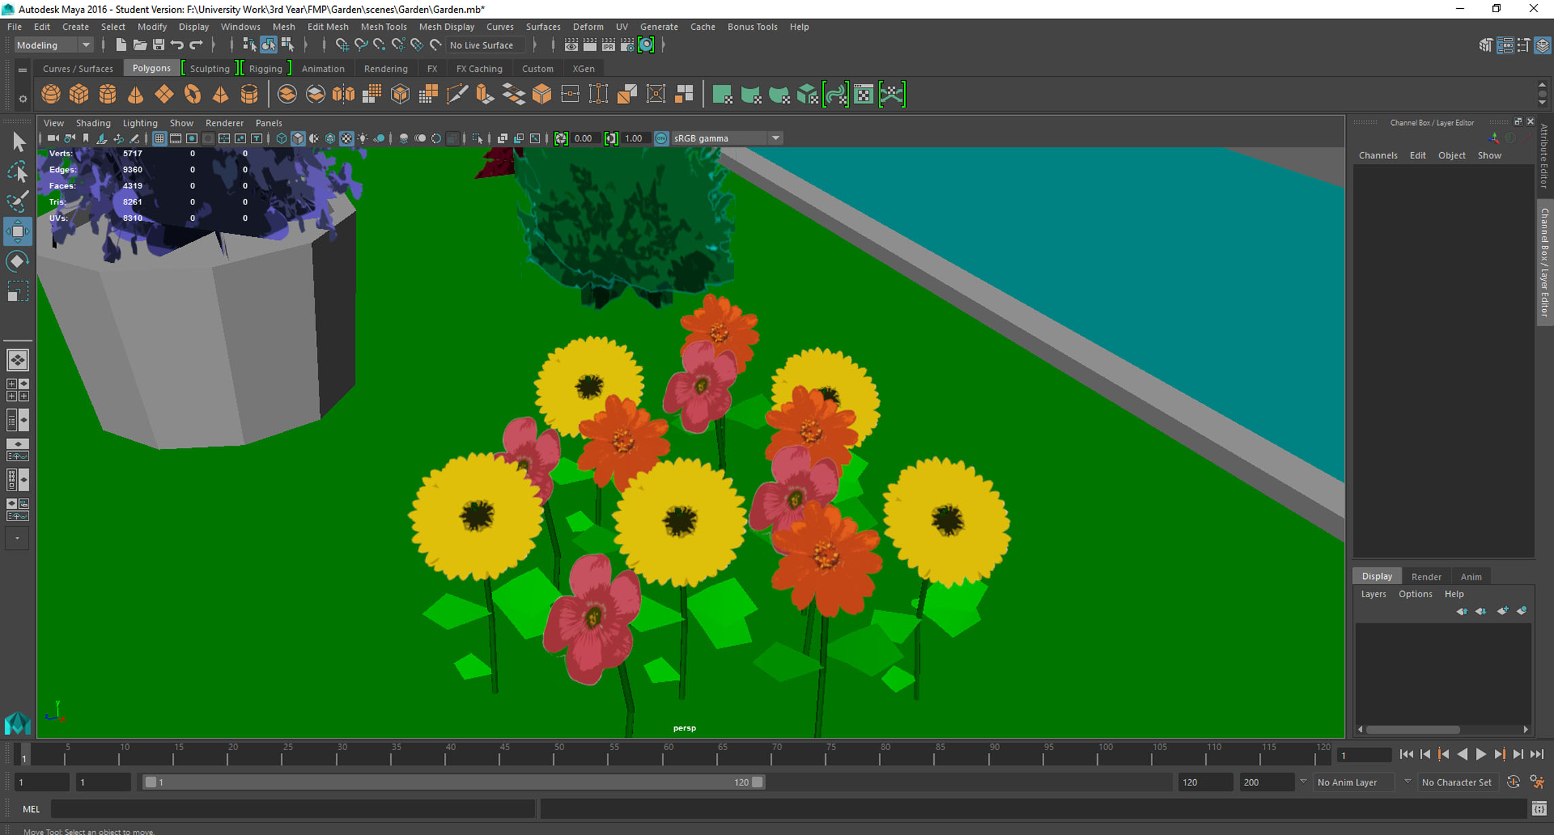Expand the sRGB gamma view transform dropdown
1554x835 pixels.
click(x=776, y=139)
